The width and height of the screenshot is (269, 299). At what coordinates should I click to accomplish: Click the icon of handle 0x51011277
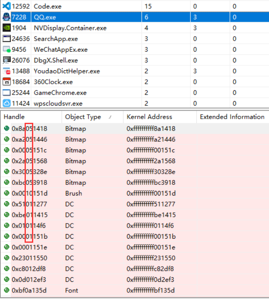[x=7, y=204]
